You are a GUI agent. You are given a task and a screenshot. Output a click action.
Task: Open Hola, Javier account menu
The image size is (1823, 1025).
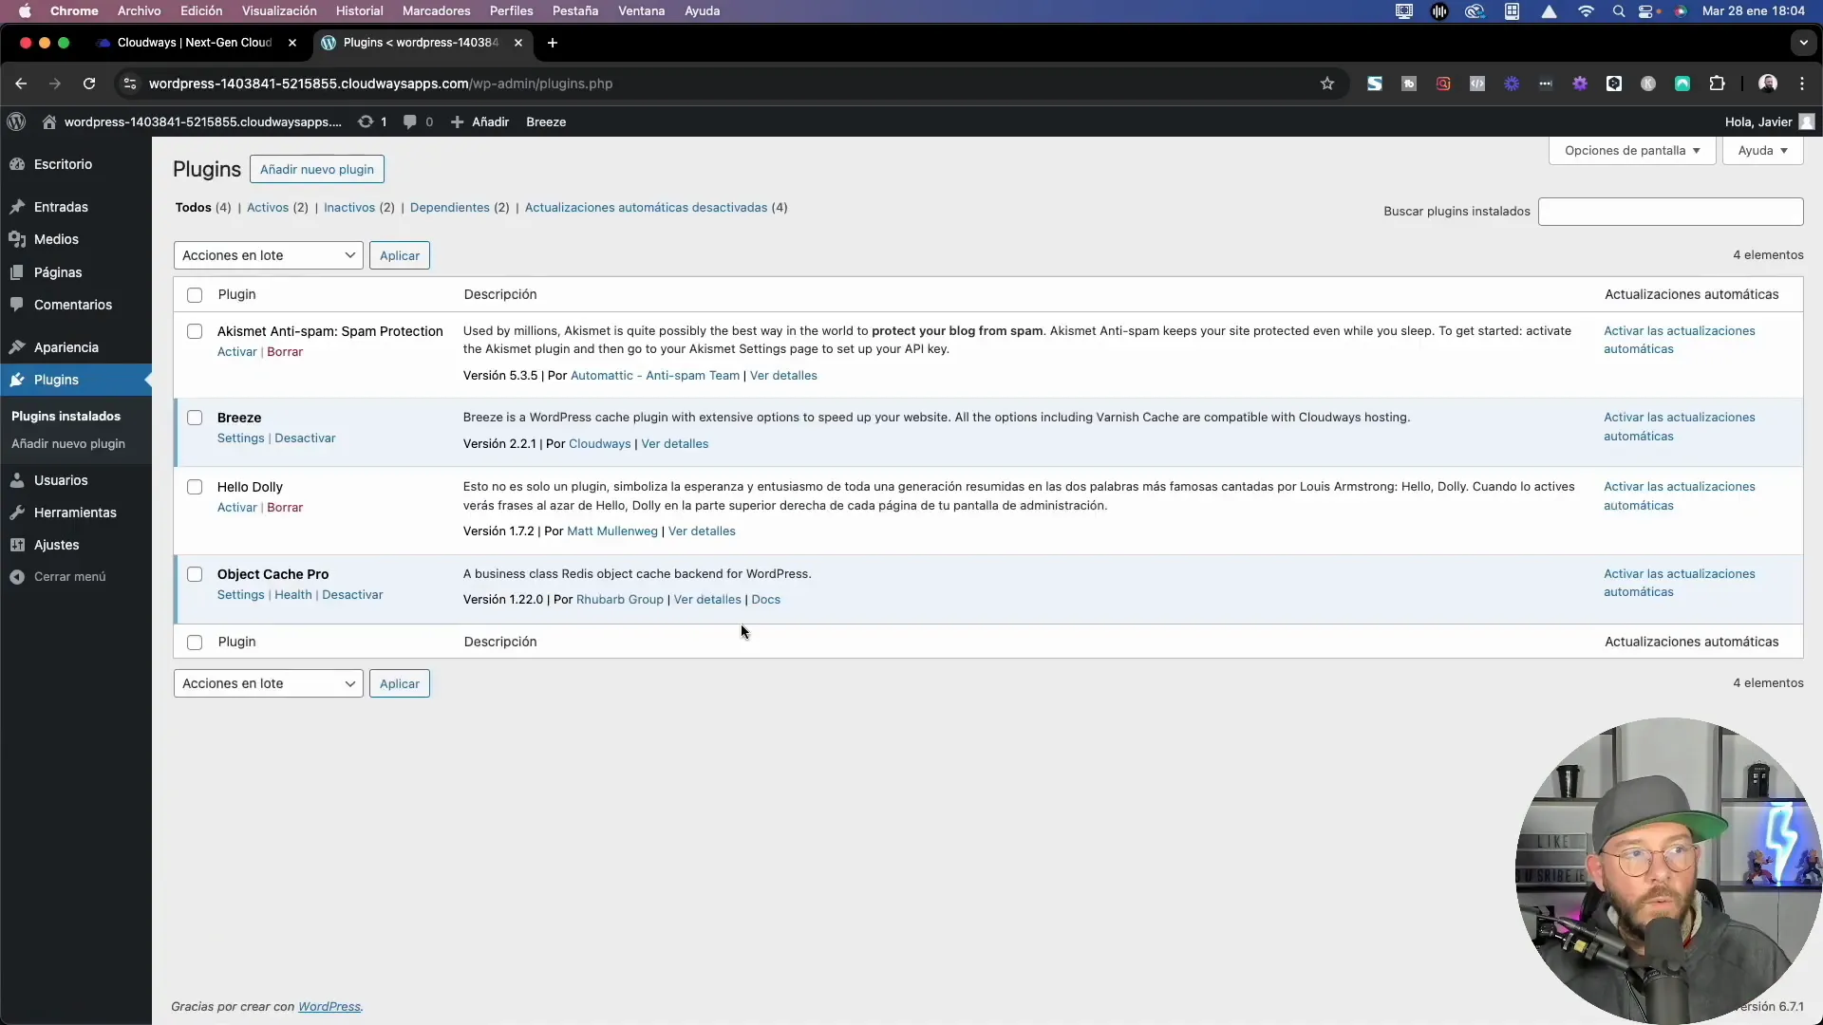(1769, 121)
